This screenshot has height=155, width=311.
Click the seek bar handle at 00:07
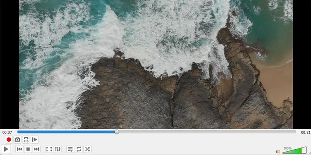coord(117,132)
